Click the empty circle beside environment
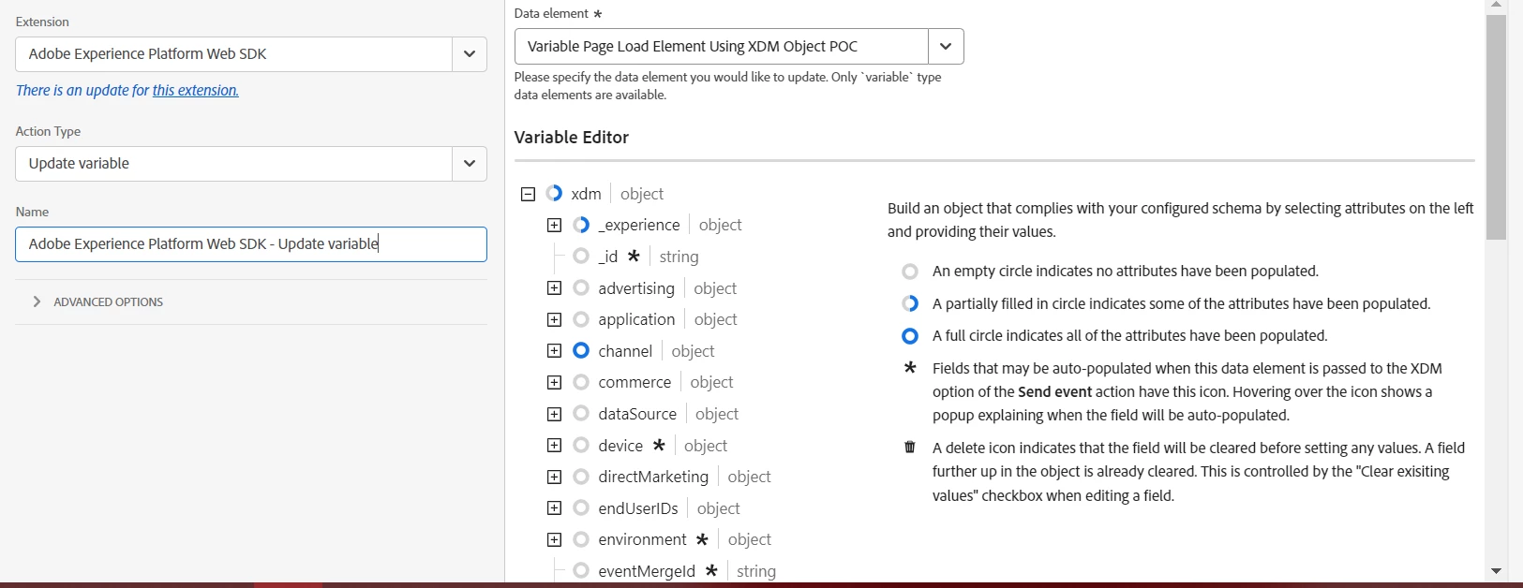The image size is (1523, 588). click(x=581, y=539)
